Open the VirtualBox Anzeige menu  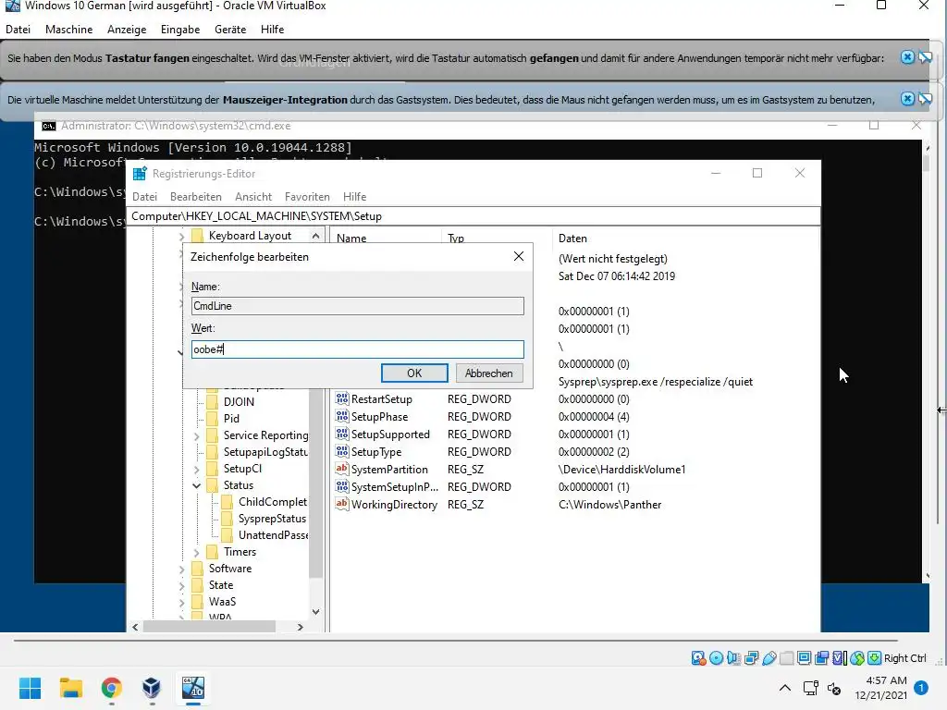click(x=127, y=29)
